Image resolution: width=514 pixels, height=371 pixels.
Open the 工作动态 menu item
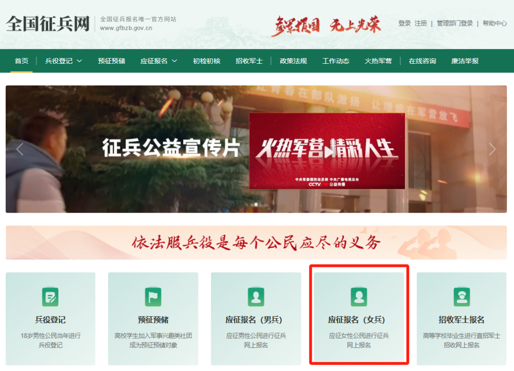pyautogui.click(x=336, y=61)
